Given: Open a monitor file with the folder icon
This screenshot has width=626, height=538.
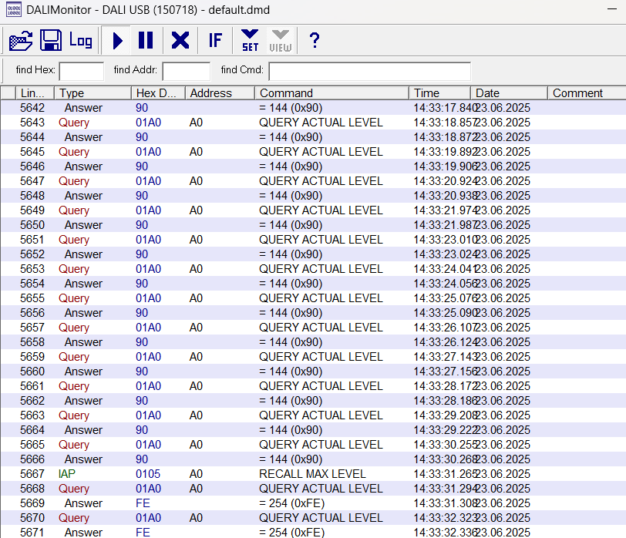Looking at the screenshot, I should point(21,40).
